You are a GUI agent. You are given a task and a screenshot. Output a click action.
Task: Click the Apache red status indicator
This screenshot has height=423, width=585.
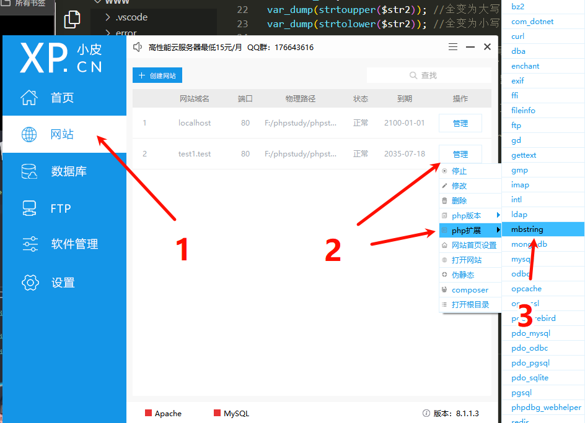[x=148, y=413]
